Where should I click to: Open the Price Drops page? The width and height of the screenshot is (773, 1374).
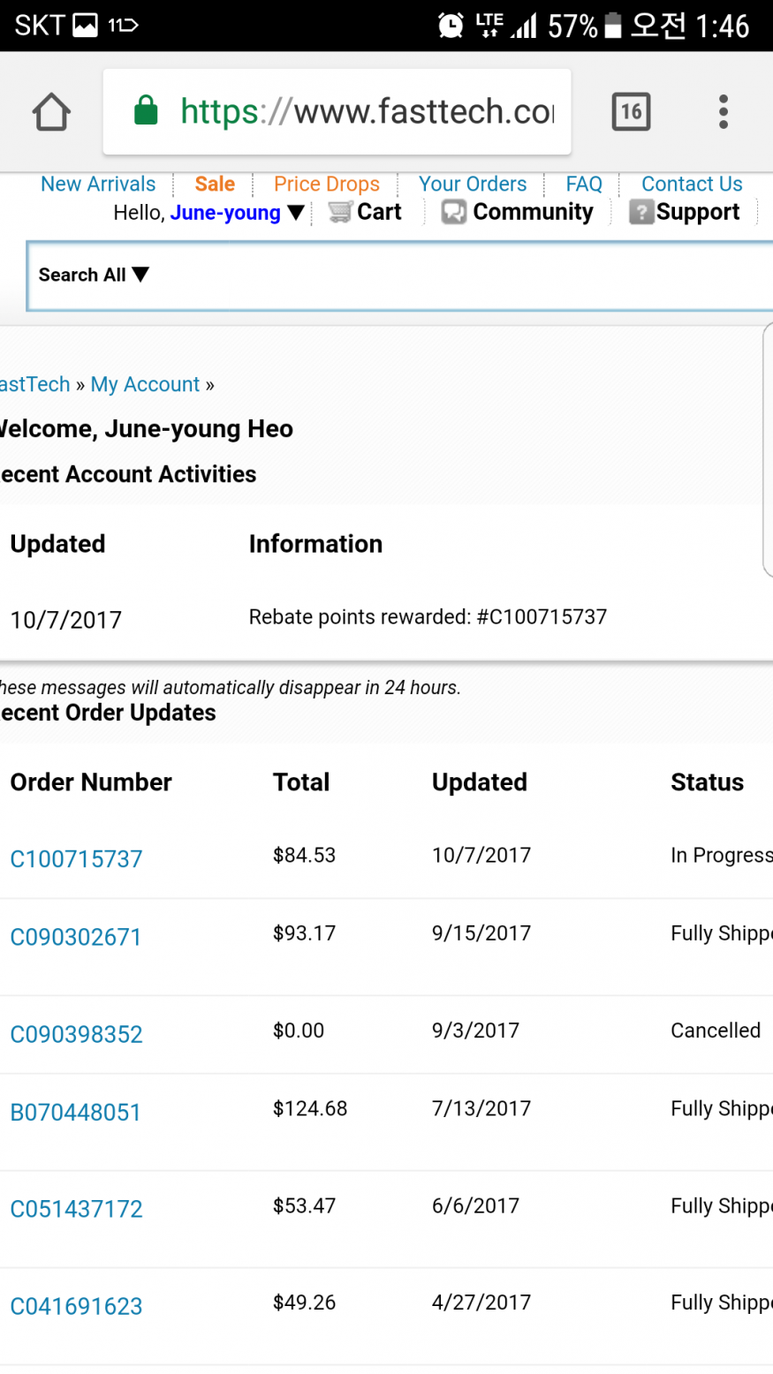click(327, 184)
